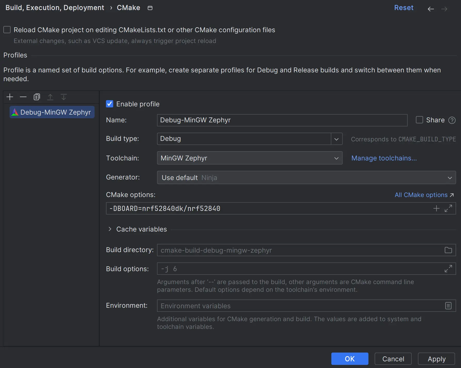The image size is (461, 368).
Task: Click the Apply button
Action: (436, 359)
